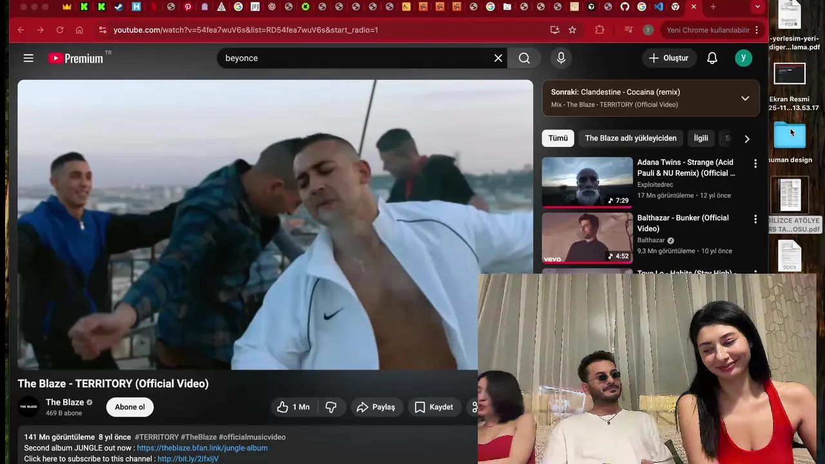Save video with Kaydet button
825x464 pixels.
point(434,407)
